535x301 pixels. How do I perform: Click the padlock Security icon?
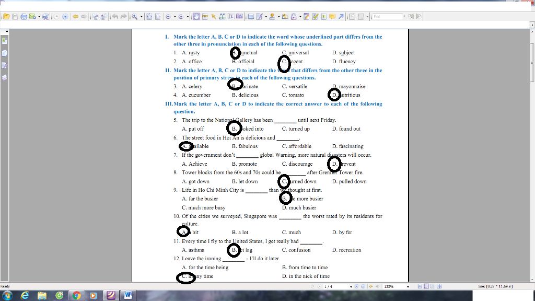[x=294, y=16]
